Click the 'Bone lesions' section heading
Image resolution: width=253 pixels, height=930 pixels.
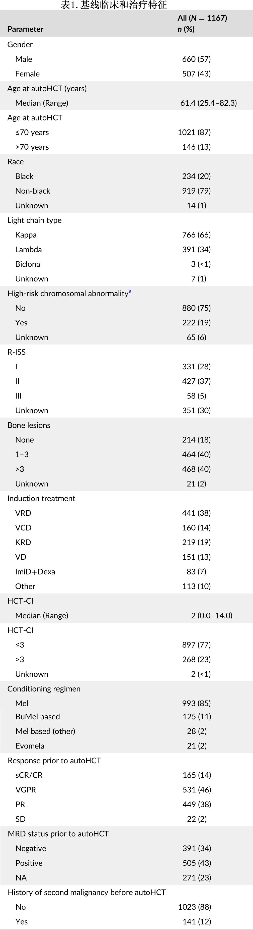pyautogui.click(x=29, y=425)
